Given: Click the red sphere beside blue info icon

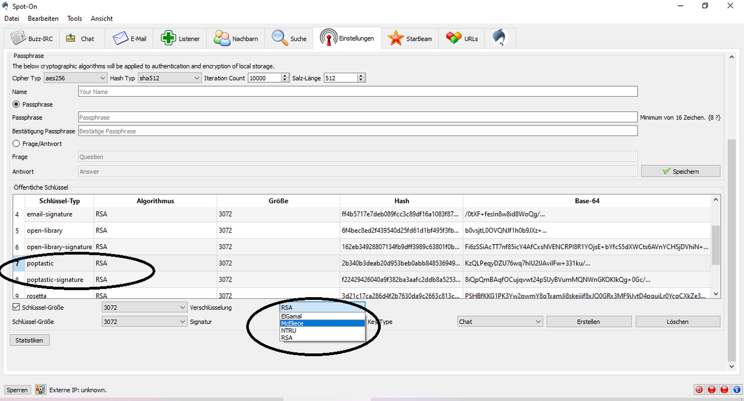Looking at the screenshot, I should pos(724,389).
